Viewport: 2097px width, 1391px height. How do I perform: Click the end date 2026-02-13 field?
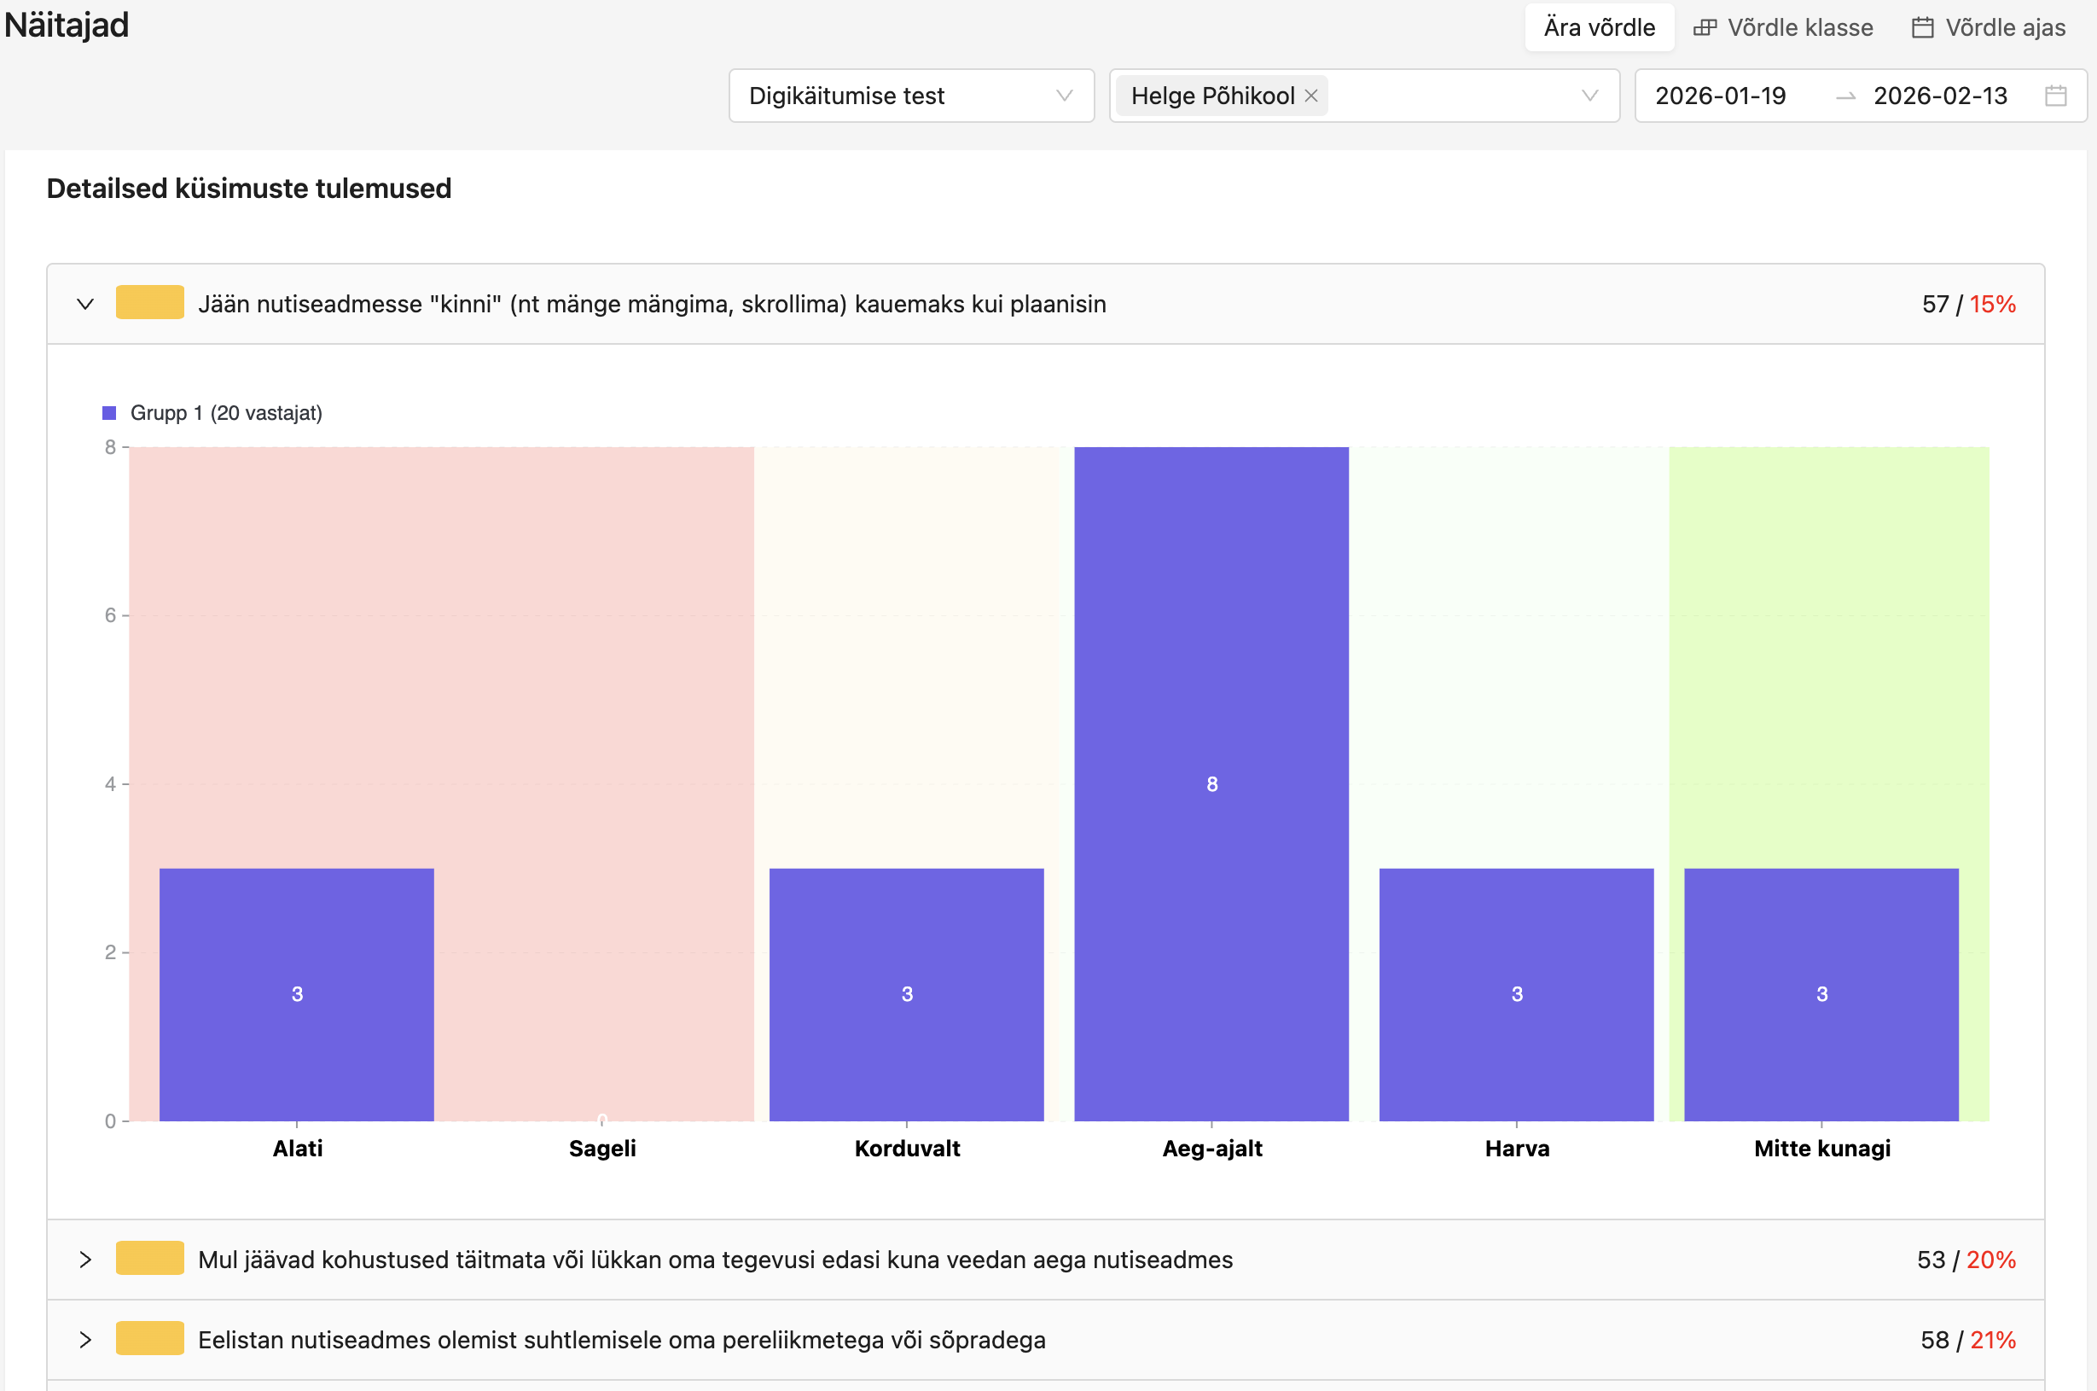point(1939,96)
